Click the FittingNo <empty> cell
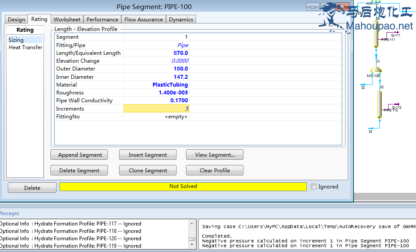The image size is (416, 252). (156, 117)
